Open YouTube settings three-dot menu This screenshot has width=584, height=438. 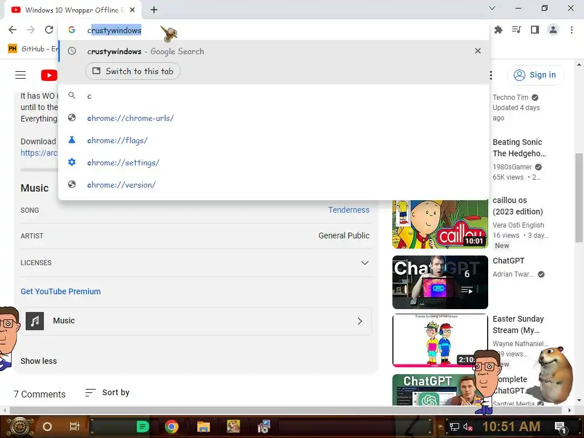coord(491,75)
